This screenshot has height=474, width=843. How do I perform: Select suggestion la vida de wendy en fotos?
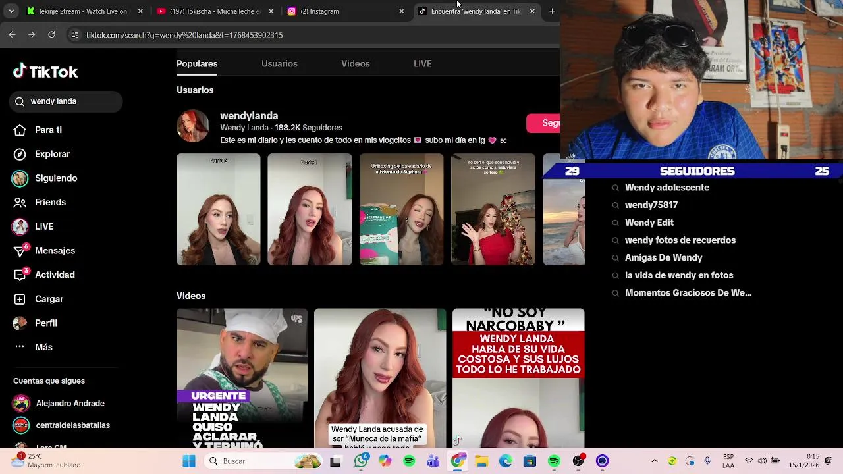pos(678,275)
